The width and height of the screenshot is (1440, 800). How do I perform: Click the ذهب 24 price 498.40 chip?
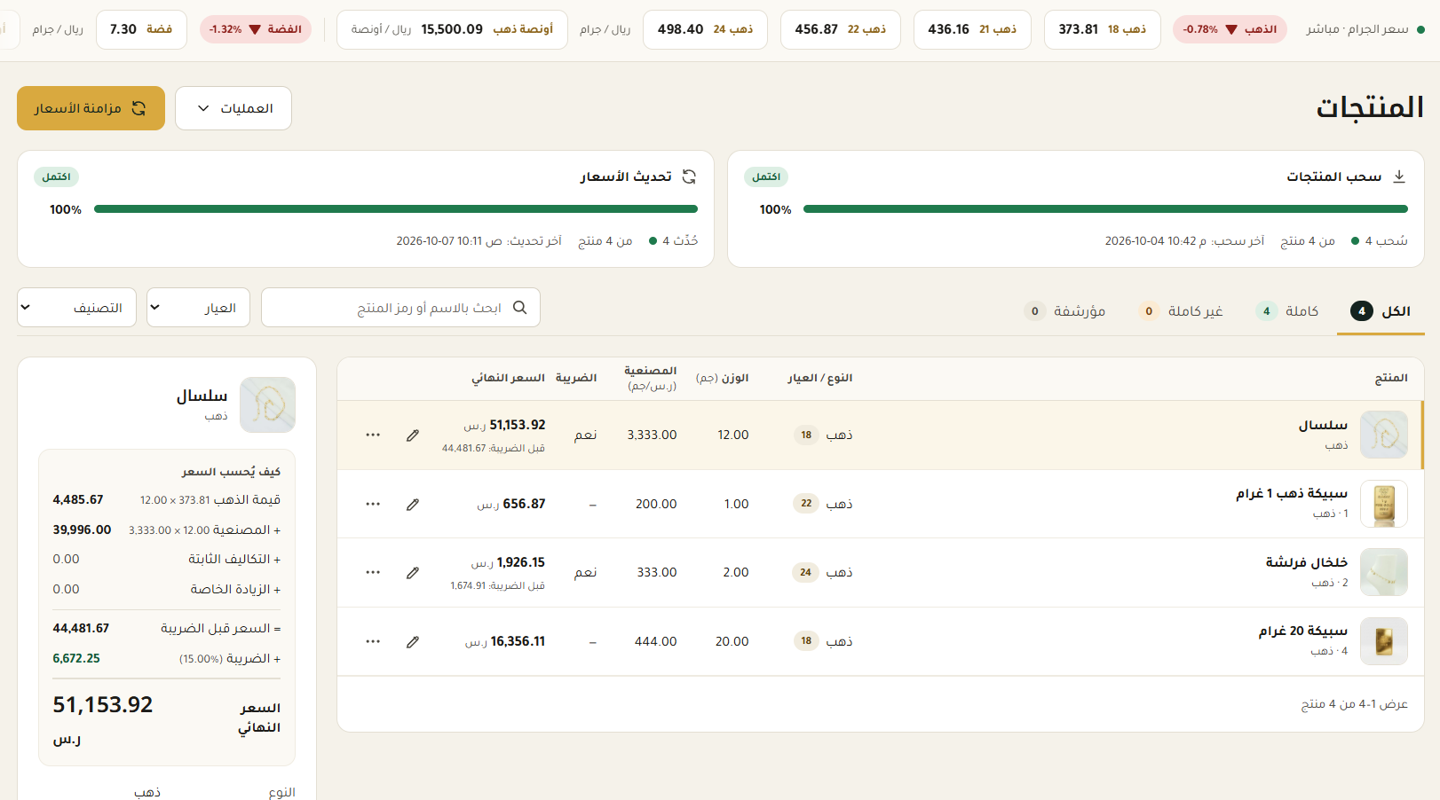tap(705, 29)
